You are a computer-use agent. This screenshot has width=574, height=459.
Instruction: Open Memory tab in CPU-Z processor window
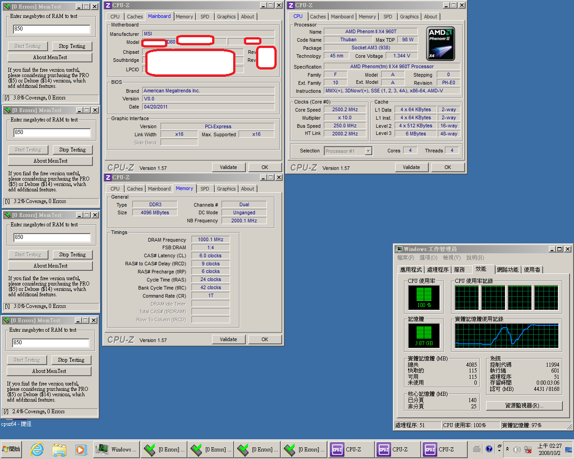coord(367,17)
